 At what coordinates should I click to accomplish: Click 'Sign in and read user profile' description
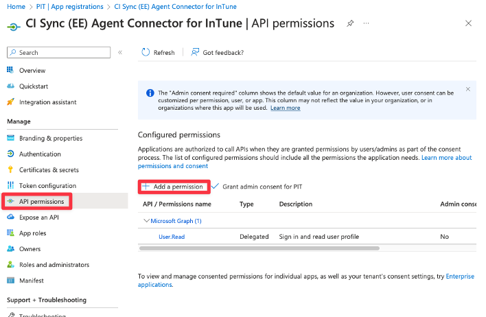319,237
